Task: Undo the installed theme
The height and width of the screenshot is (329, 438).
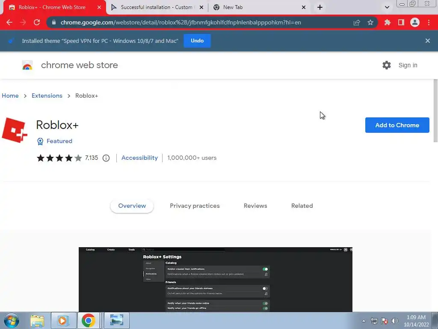Action: pos(197,41)
